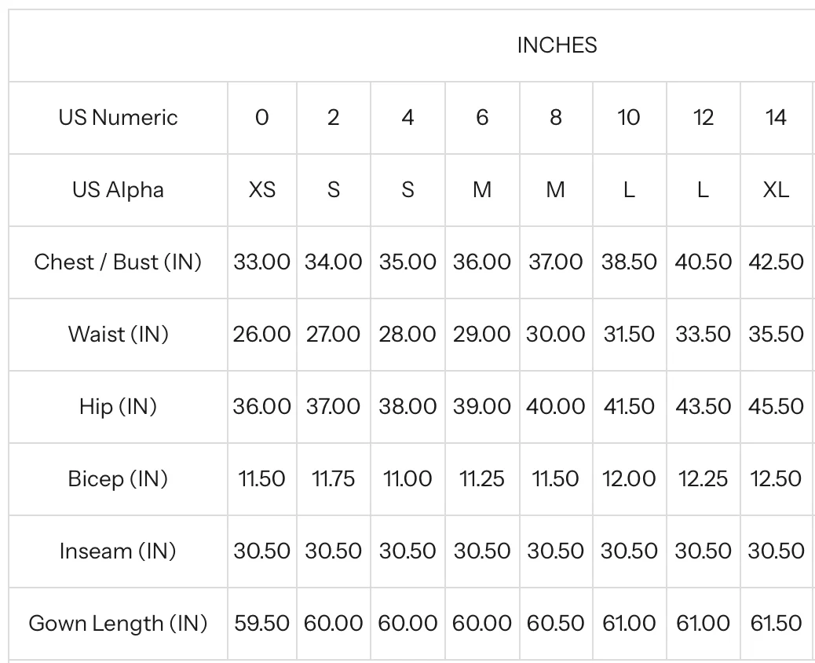Click the INCHES header label
Screen dimensions: 815x663
[557, 46]
